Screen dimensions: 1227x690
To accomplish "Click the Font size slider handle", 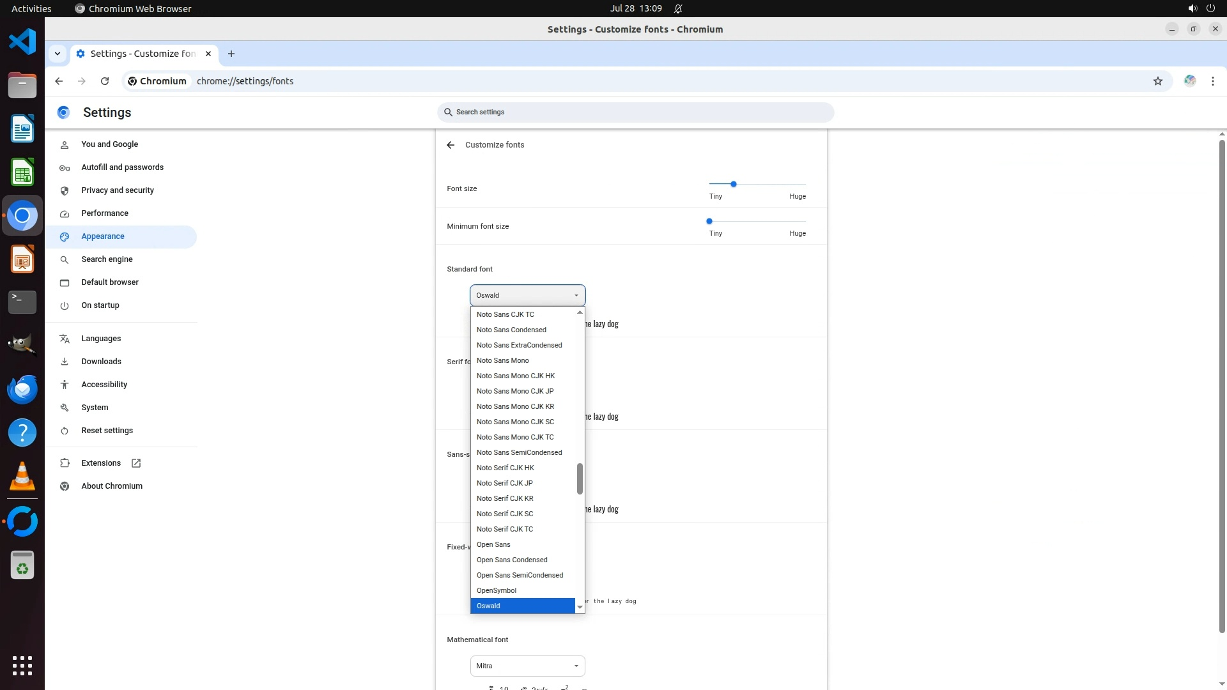I will point(734,184).
